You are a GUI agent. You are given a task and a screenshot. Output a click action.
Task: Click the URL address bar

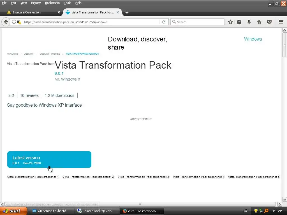pos(91,22)
